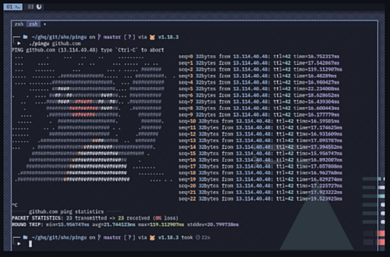
Task: Select the highlighted active zsh tab
Action: tap(33, 24)
